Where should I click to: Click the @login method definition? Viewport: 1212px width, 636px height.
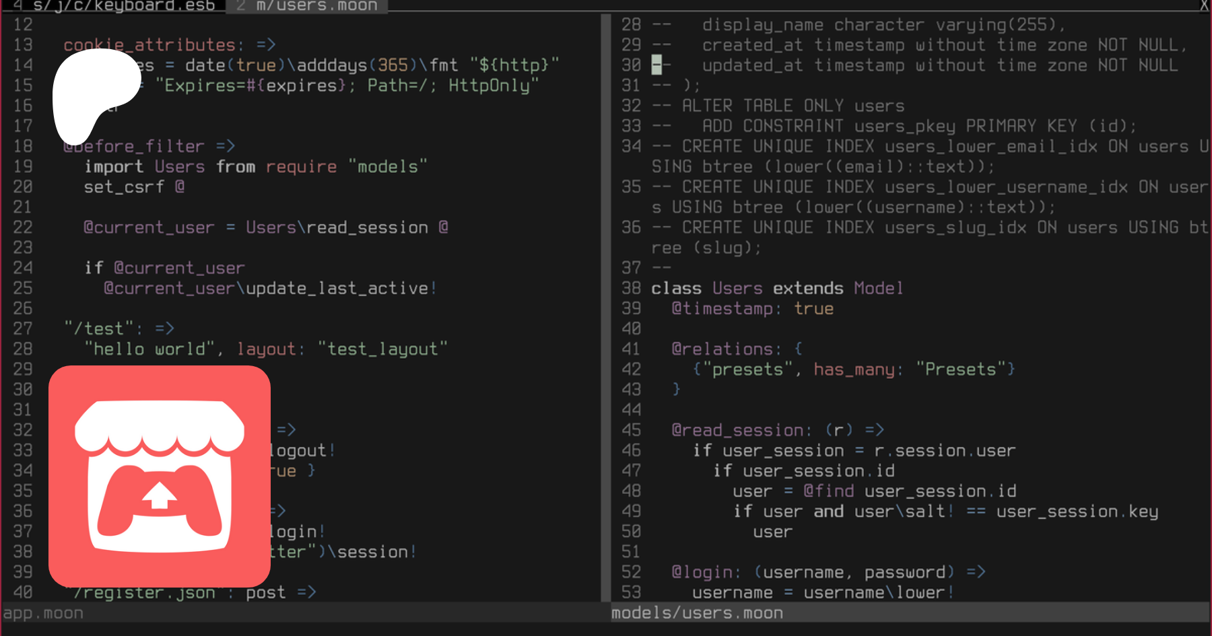705,572
